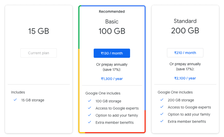Click the 100 GB storage text
Image resolution: width=224 pixels, height=137 pixels.
[x=108, y=101]
